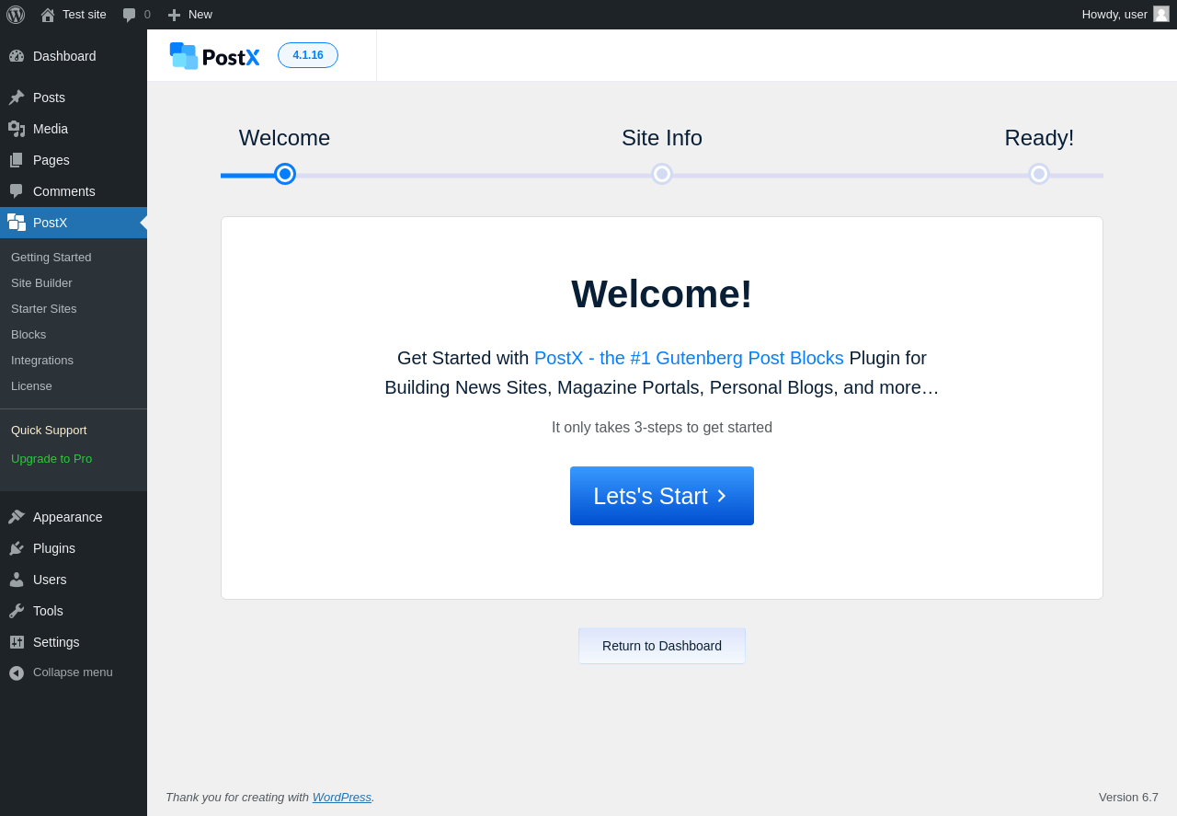Screen dimensions: 1177x816
Task: Click Test site in the admin bar
Action: [85, 15]
